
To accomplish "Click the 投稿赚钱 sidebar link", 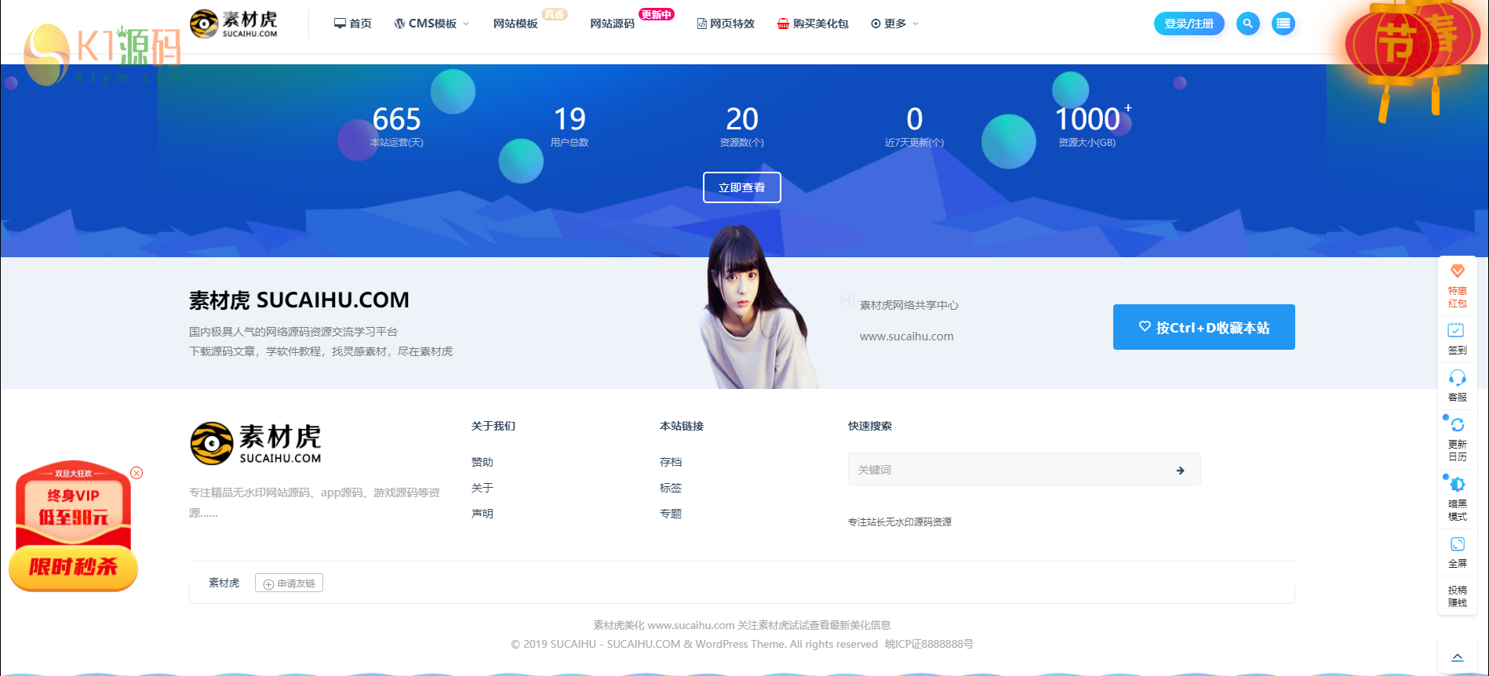I will point(1458,596).
